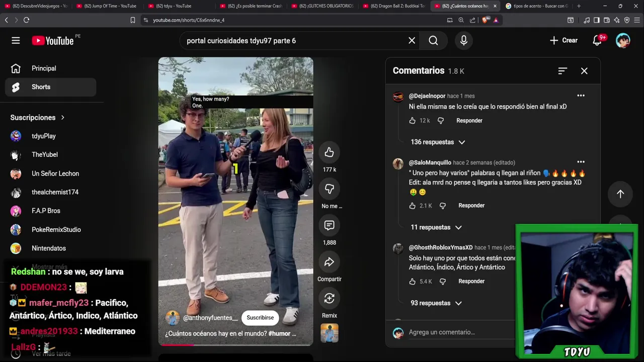Dislike the @GhosthRobloxYmasXD comment
This screenshot has height=362, width=644.
443,282
